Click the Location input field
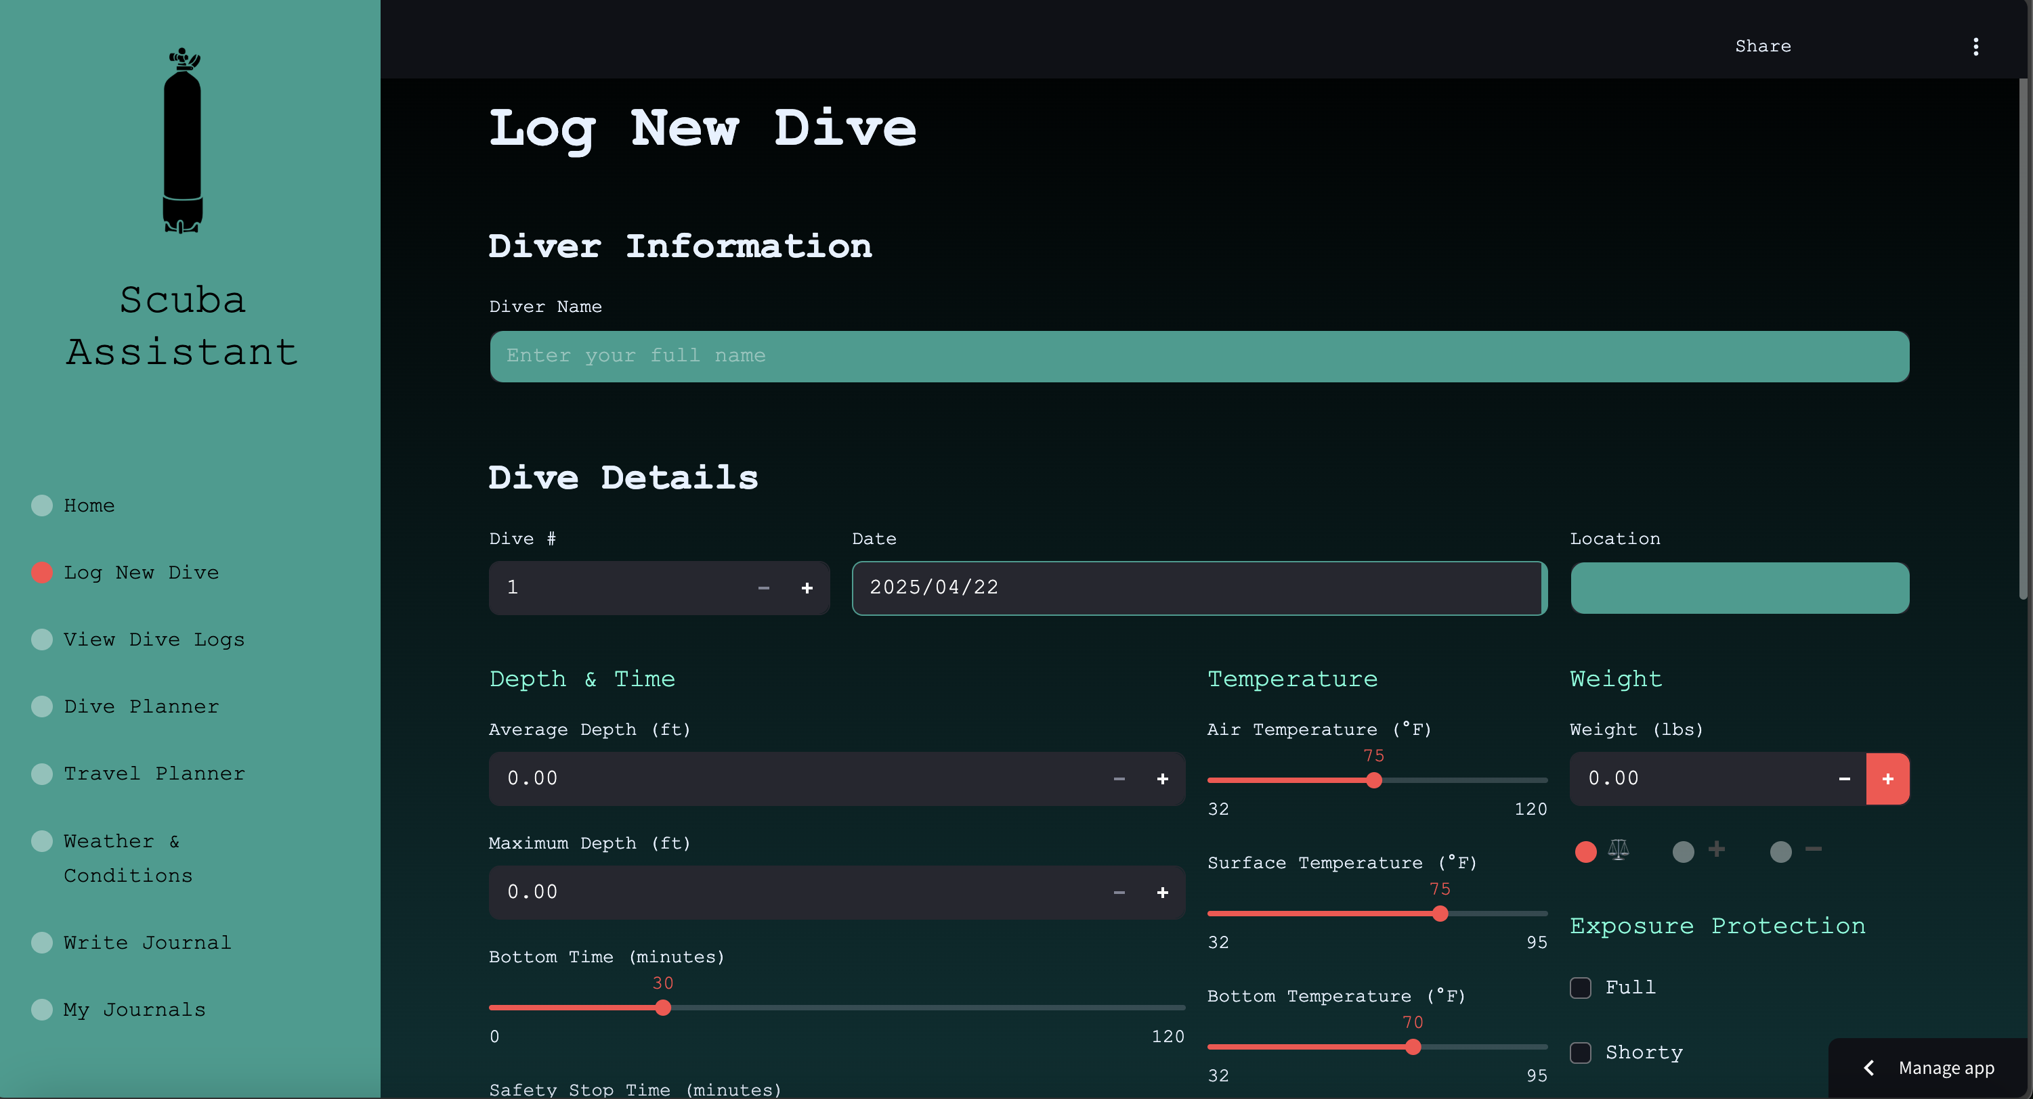 pyautogui.click(x=1739, y=588)
